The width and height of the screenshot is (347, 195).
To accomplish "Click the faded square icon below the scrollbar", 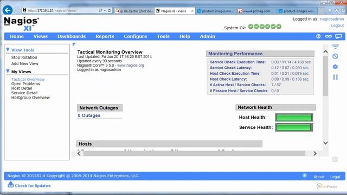I will coord(335,159).
